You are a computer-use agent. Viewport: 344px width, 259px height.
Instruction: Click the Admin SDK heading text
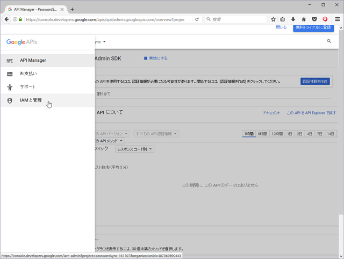click(107, 59)
